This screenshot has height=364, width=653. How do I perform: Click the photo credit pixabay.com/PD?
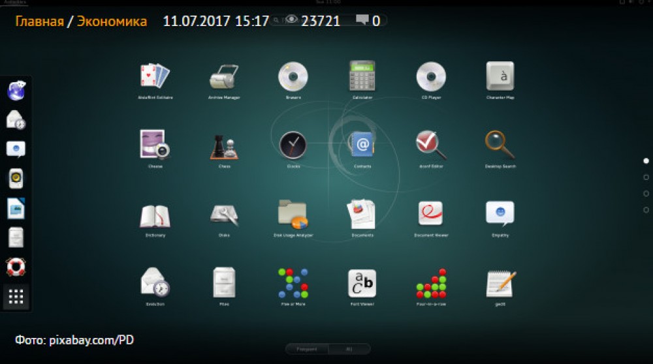point(91,341)
